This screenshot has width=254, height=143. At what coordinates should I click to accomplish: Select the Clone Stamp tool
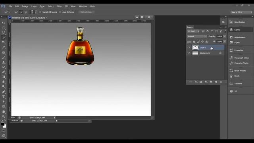pyautogui.click(x=4, y=62)
